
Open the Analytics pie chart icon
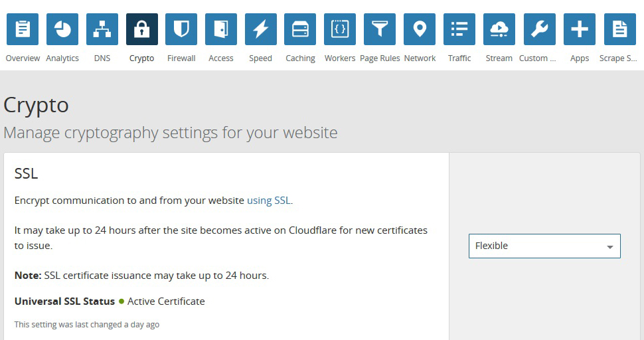point(62,29)
